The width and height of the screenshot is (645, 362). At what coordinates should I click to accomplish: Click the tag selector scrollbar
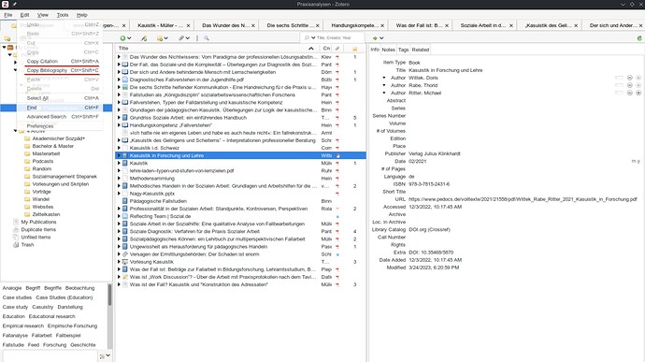tap(109, 295)
